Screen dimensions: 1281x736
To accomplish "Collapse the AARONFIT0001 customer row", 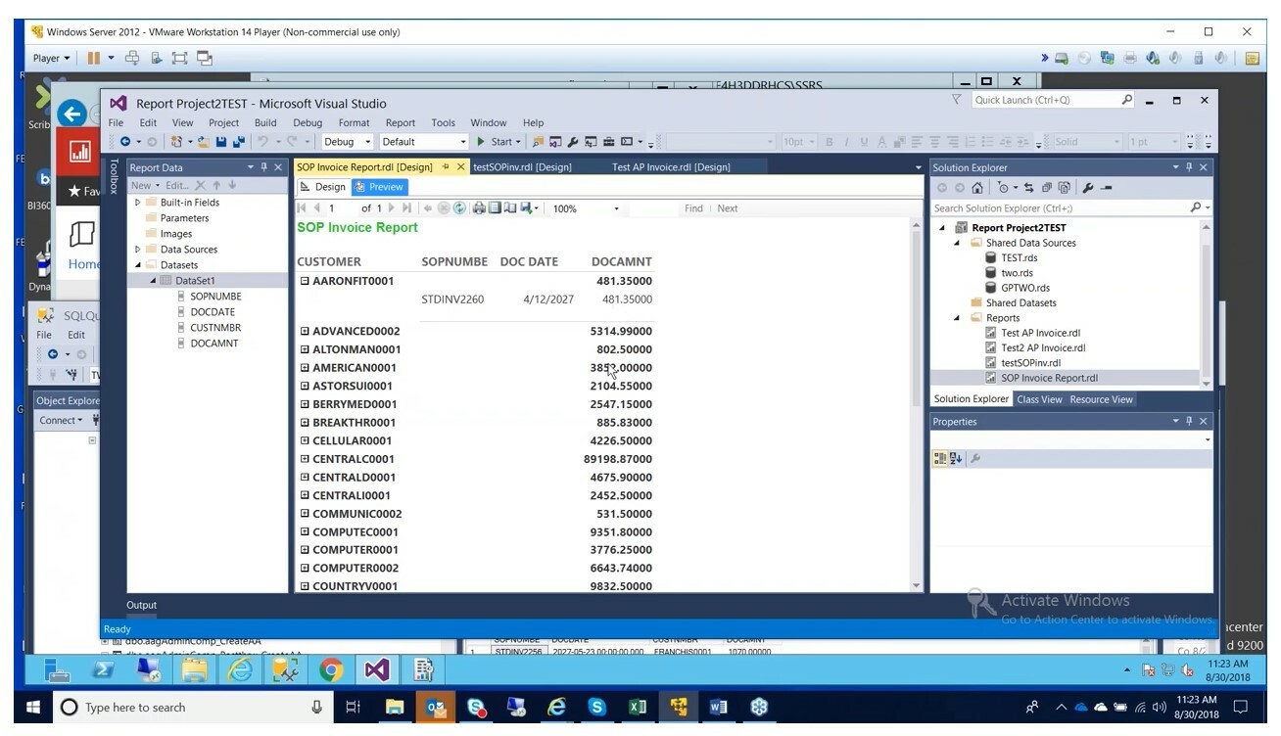I will (305, 281).
